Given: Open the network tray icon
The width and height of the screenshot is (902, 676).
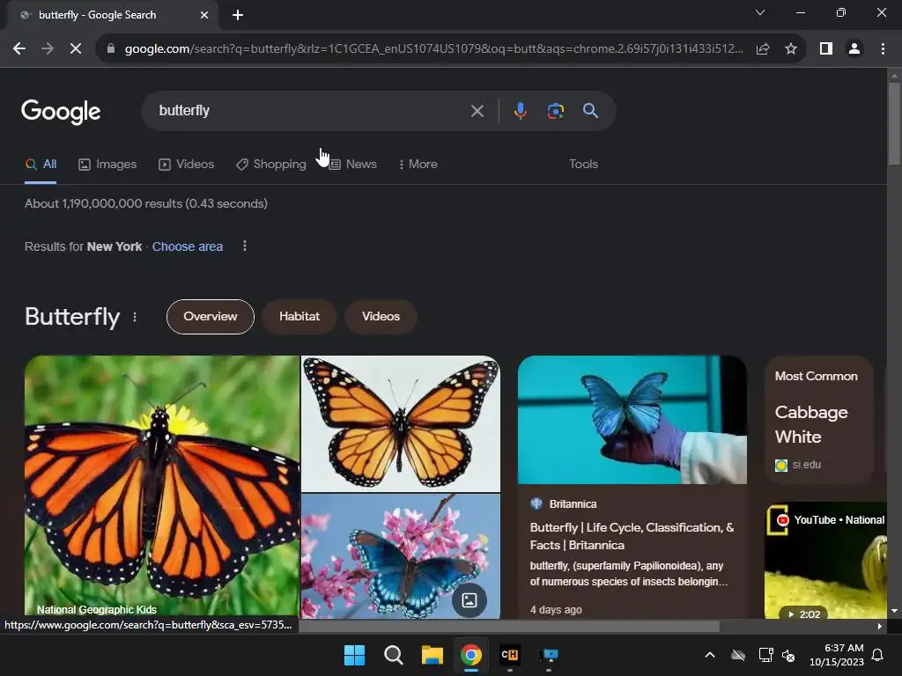Looking at the screenshot, I should (765, 655).
